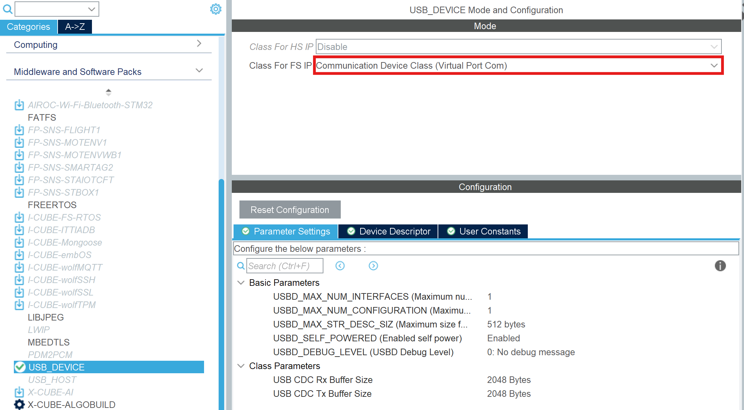Click download icon beside FP-SNS-FLIGHT1

[19, 130]
